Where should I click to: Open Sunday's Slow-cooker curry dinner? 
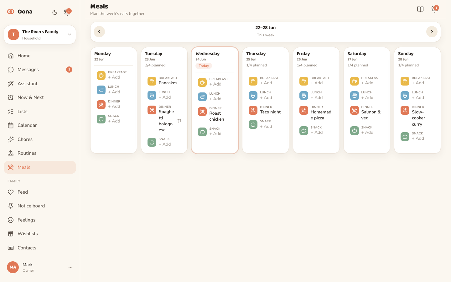tap(418, 118)
